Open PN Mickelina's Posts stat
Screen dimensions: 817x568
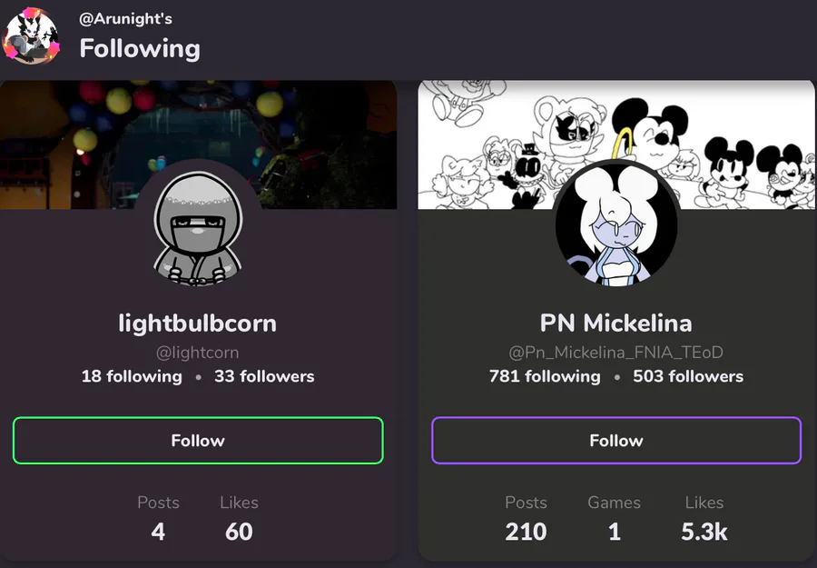point(526,520)
